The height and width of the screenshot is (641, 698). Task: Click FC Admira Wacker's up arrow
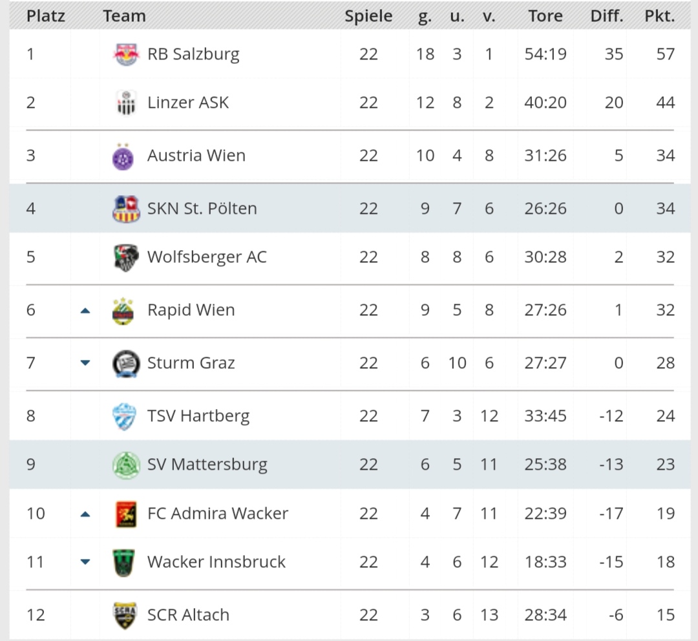(x=85, y=514)
